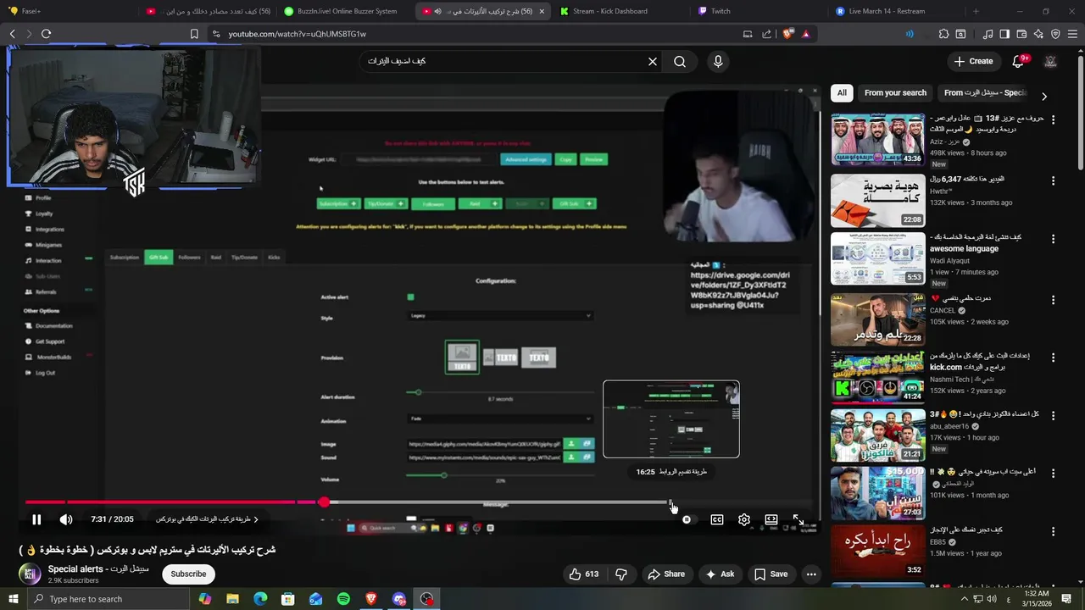Screen dimensions: 1085x610
Task: Switch to the Fasel+ browser tab
Action: 66,11
